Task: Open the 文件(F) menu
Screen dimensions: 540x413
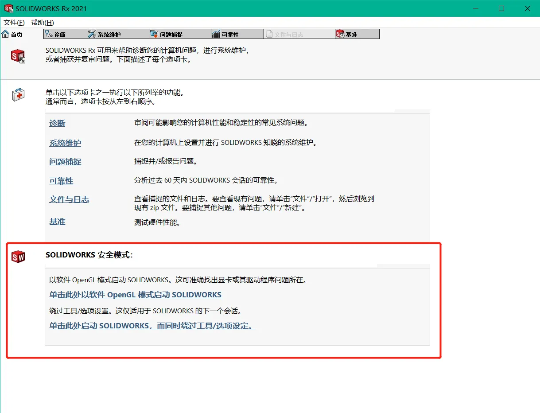Action: click(x=14, y=22)
